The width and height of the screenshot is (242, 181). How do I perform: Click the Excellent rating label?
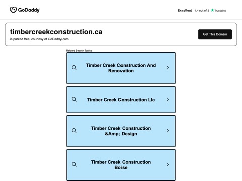pyautogui.click(x=185, y=10)
